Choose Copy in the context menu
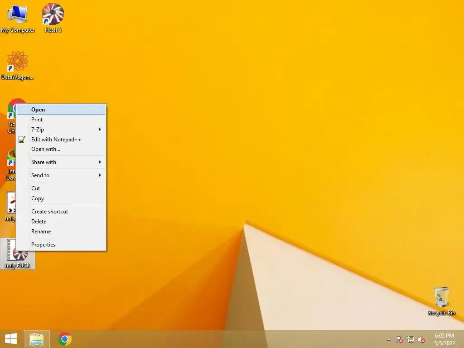This screenshot has width=464, height=348. coord(61,198)
